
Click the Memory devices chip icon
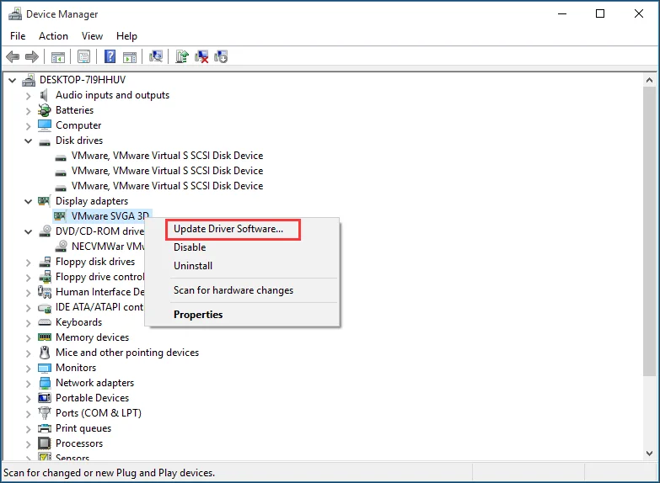click(44, 337)
